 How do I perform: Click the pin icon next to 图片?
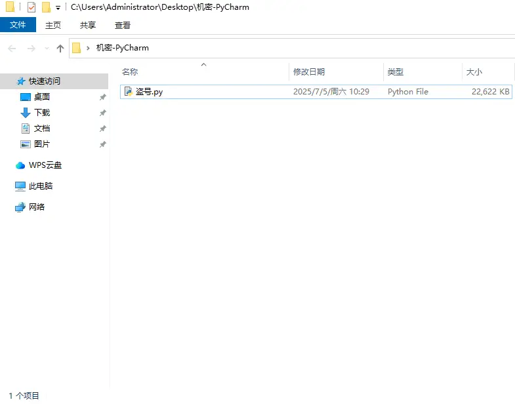[103, 144]
